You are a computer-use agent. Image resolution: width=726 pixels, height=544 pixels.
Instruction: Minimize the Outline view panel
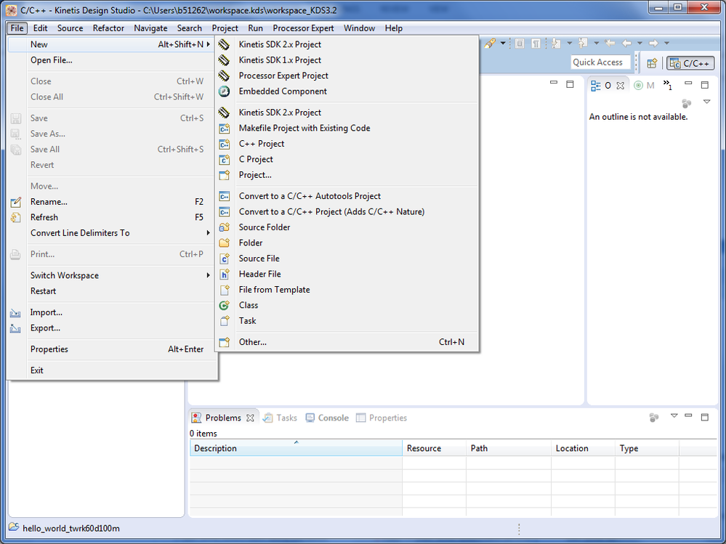(688, 84)
